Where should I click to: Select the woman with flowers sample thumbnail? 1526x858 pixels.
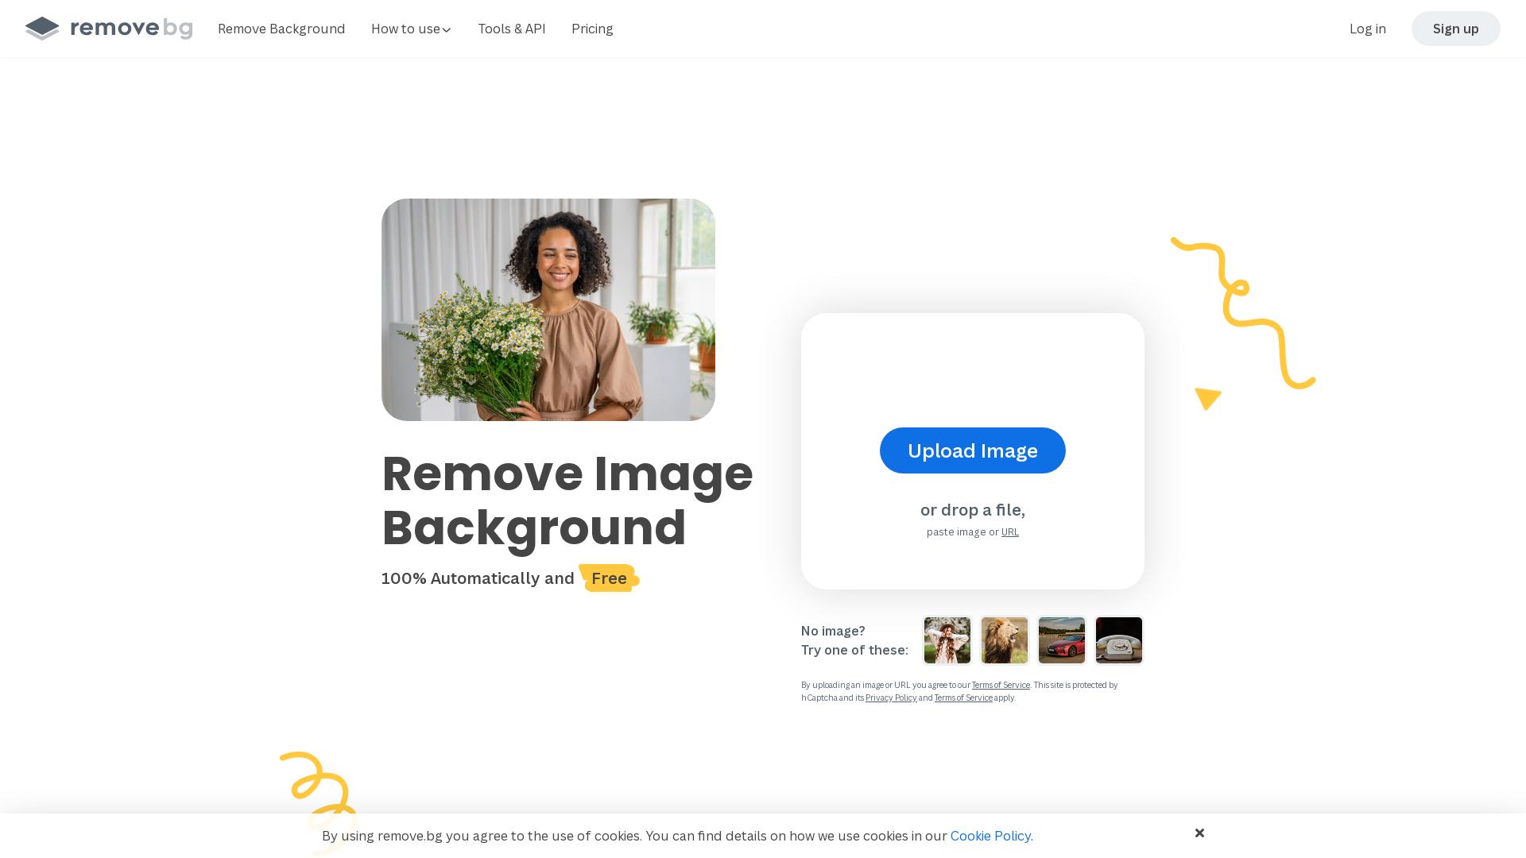947,640
